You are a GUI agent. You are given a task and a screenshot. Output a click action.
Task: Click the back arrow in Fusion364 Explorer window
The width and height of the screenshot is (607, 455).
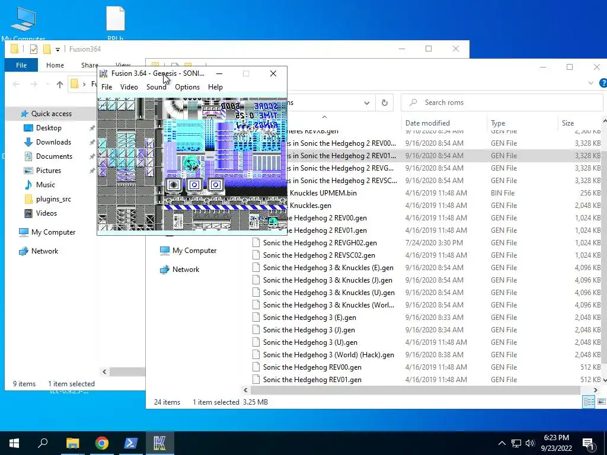(16, 84)
